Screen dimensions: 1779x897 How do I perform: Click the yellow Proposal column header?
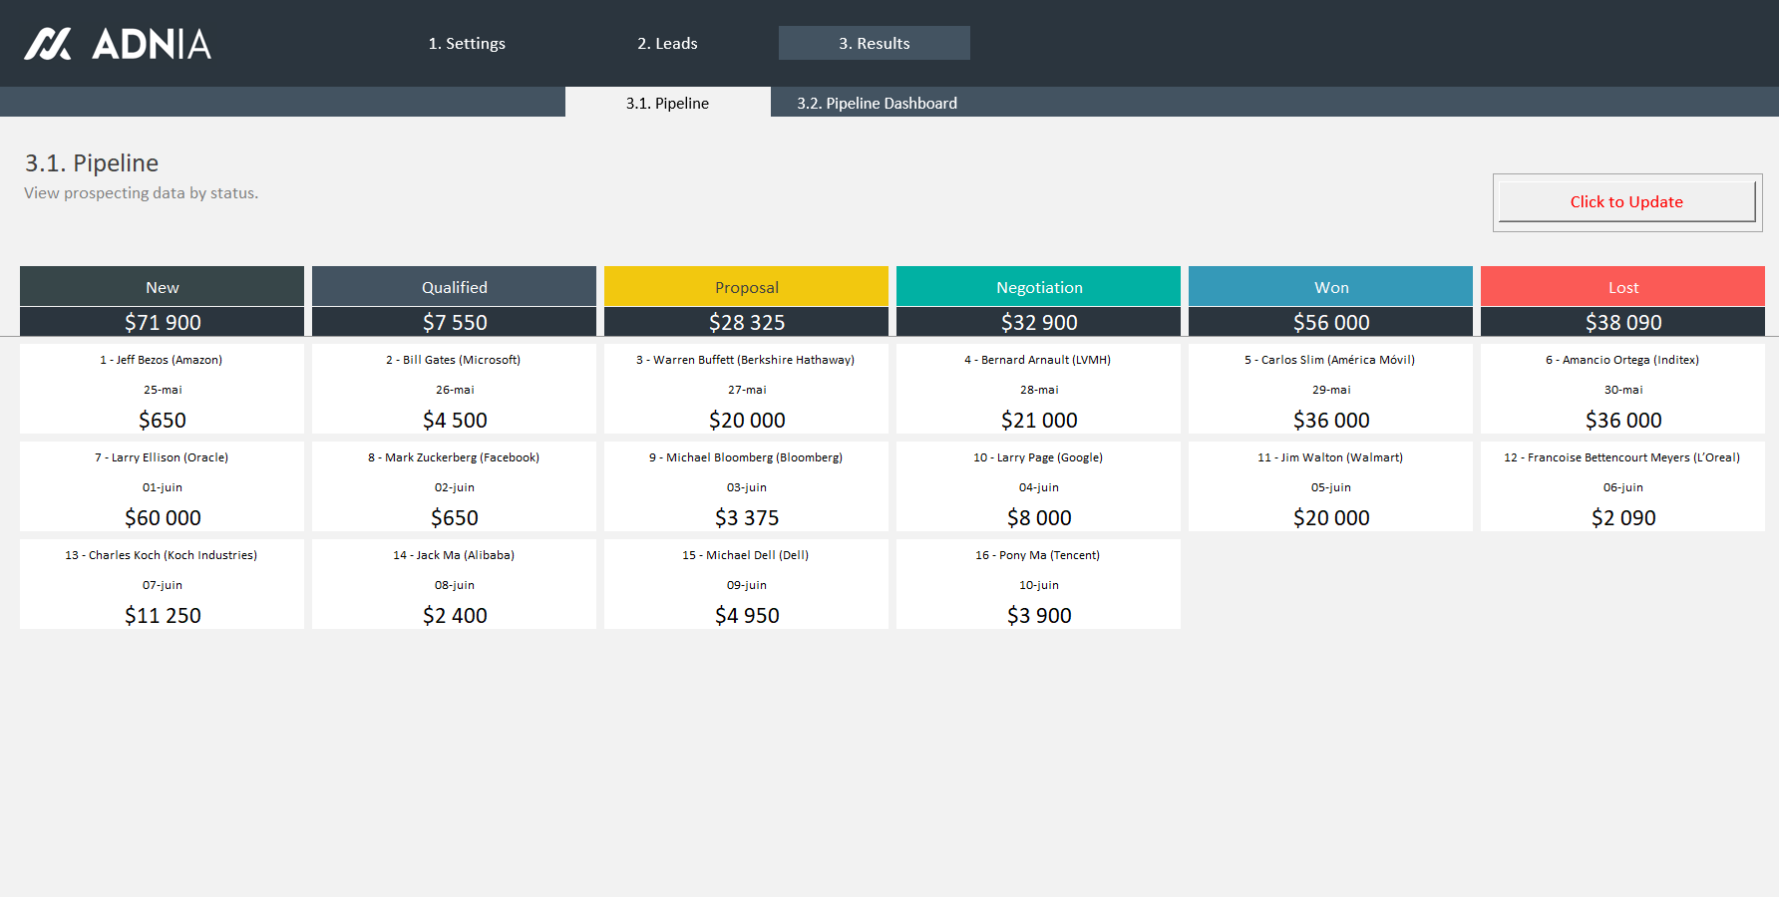(x=746, y=287)
